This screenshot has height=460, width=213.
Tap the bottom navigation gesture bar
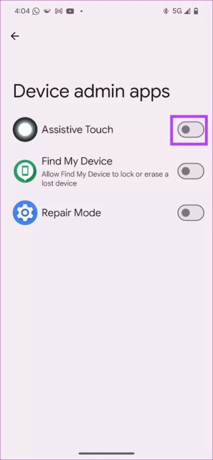click(106, 453)
